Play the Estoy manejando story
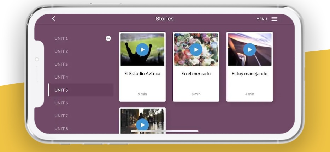The width and height of the screenshot is (330, 152). coord(249,50)
